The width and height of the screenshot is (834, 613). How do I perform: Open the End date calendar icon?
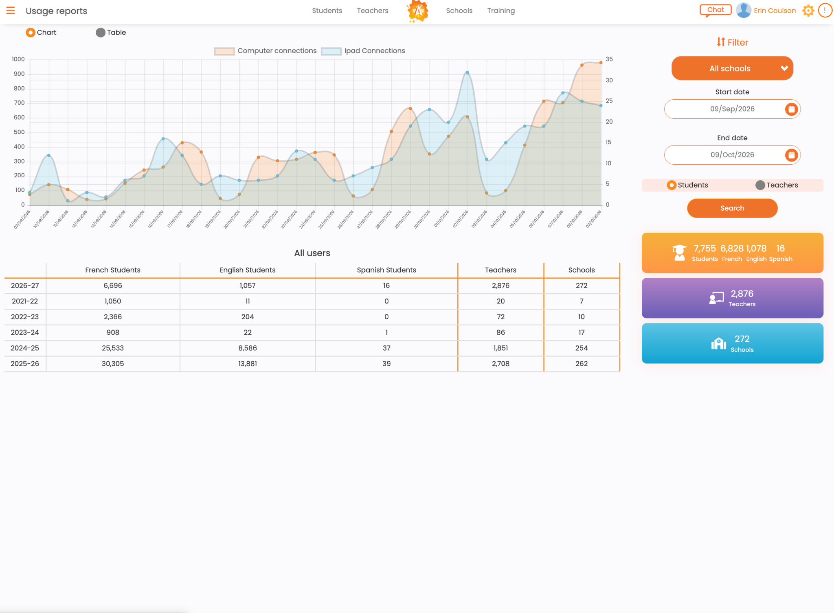click(791, 155)
